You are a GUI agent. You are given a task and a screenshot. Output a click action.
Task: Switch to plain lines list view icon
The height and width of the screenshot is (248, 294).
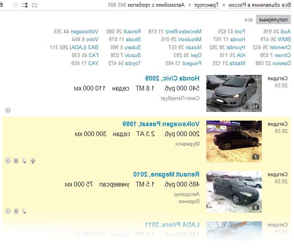(x=15, y=5)
